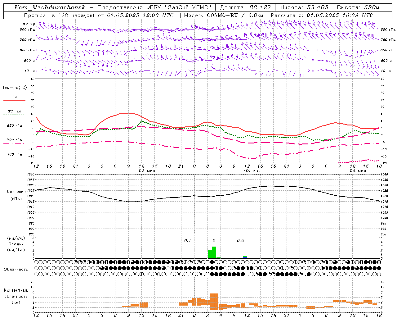This screenshot has width=397, height=318.
Task: Click the date label 03 мая
Action: (252, 171)
